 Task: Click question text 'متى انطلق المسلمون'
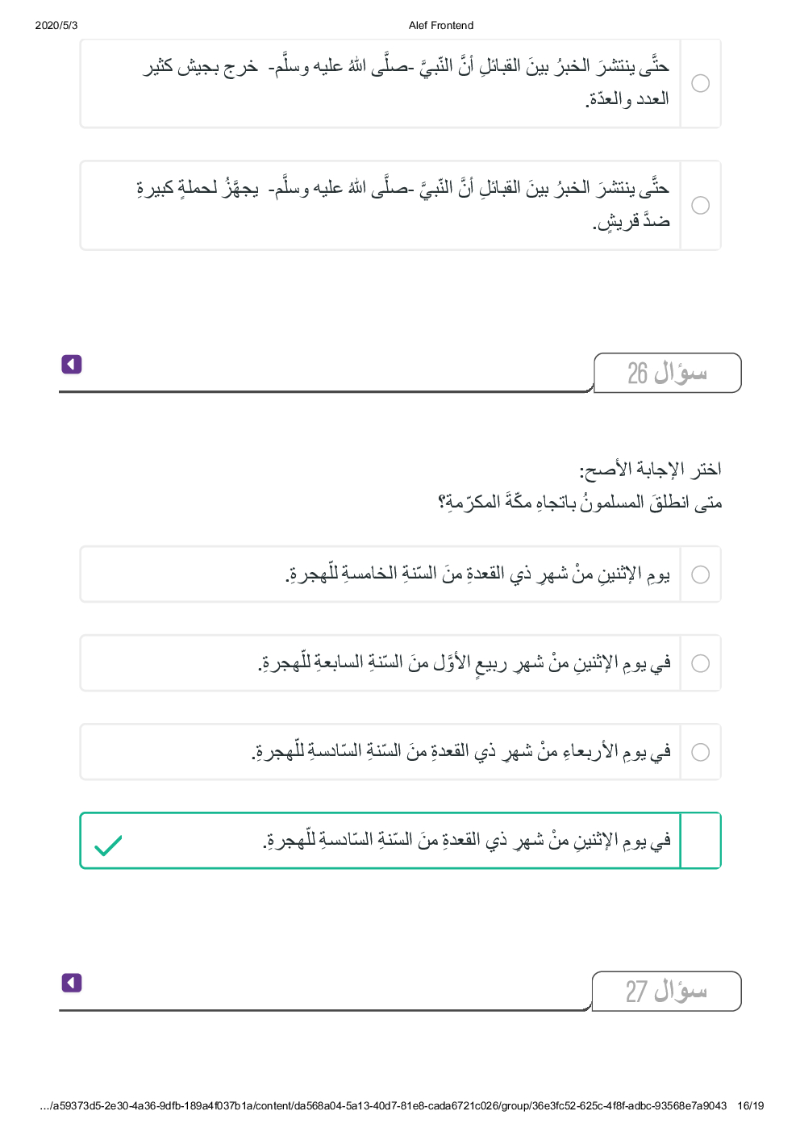click(579, 503)
